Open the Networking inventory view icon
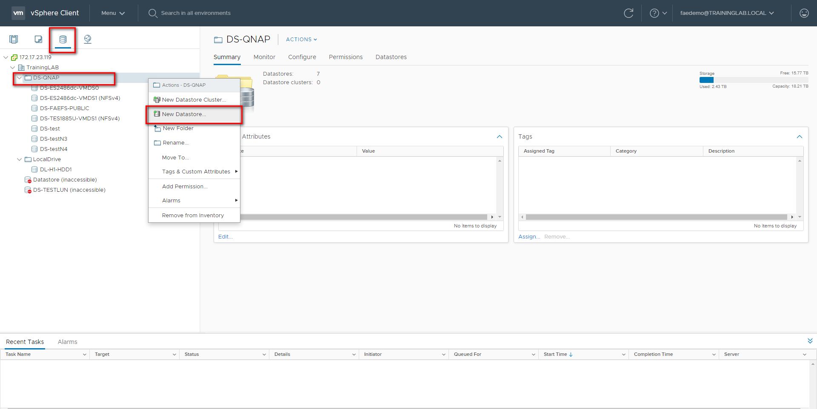This screenshot has height=409, width=817. coord(88,39)
